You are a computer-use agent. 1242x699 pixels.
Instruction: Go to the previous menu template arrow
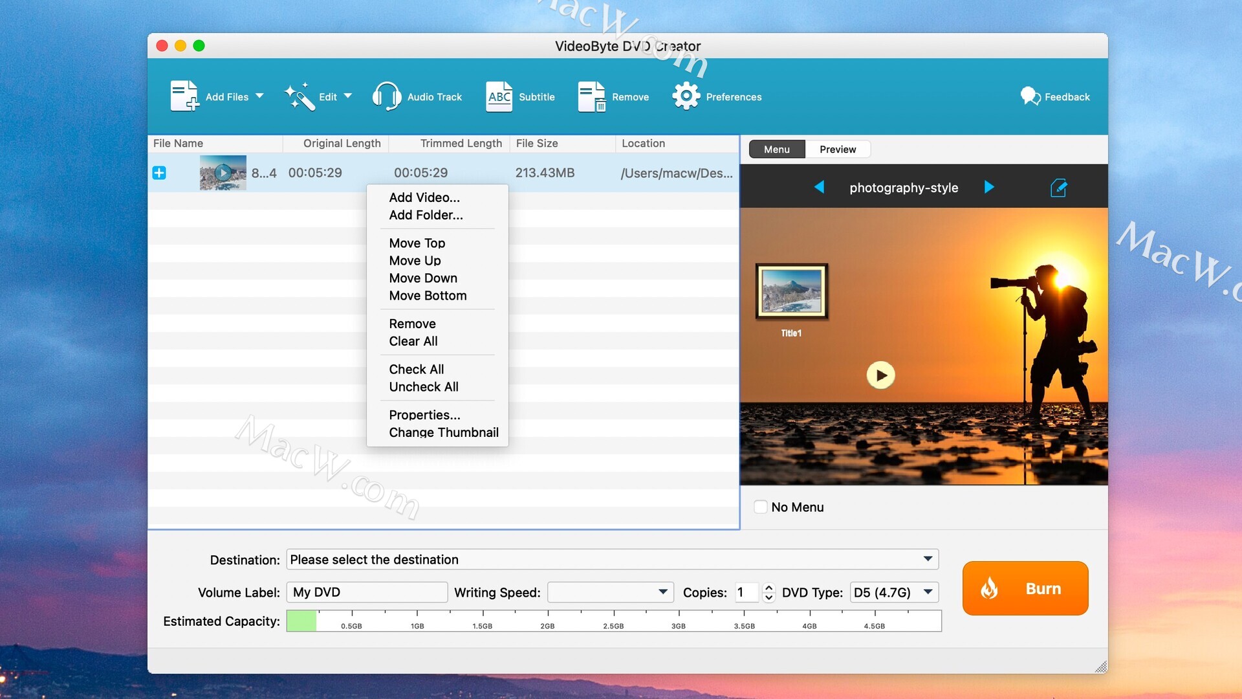pos(819,187)
